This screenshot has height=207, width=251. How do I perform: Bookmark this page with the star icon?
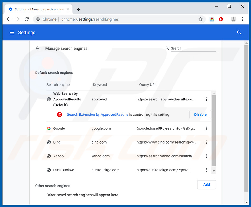200,19
